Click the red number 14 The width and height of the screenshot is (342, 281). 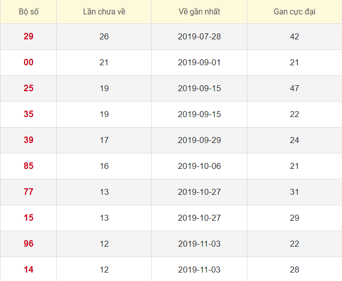[x=28, y=270]
